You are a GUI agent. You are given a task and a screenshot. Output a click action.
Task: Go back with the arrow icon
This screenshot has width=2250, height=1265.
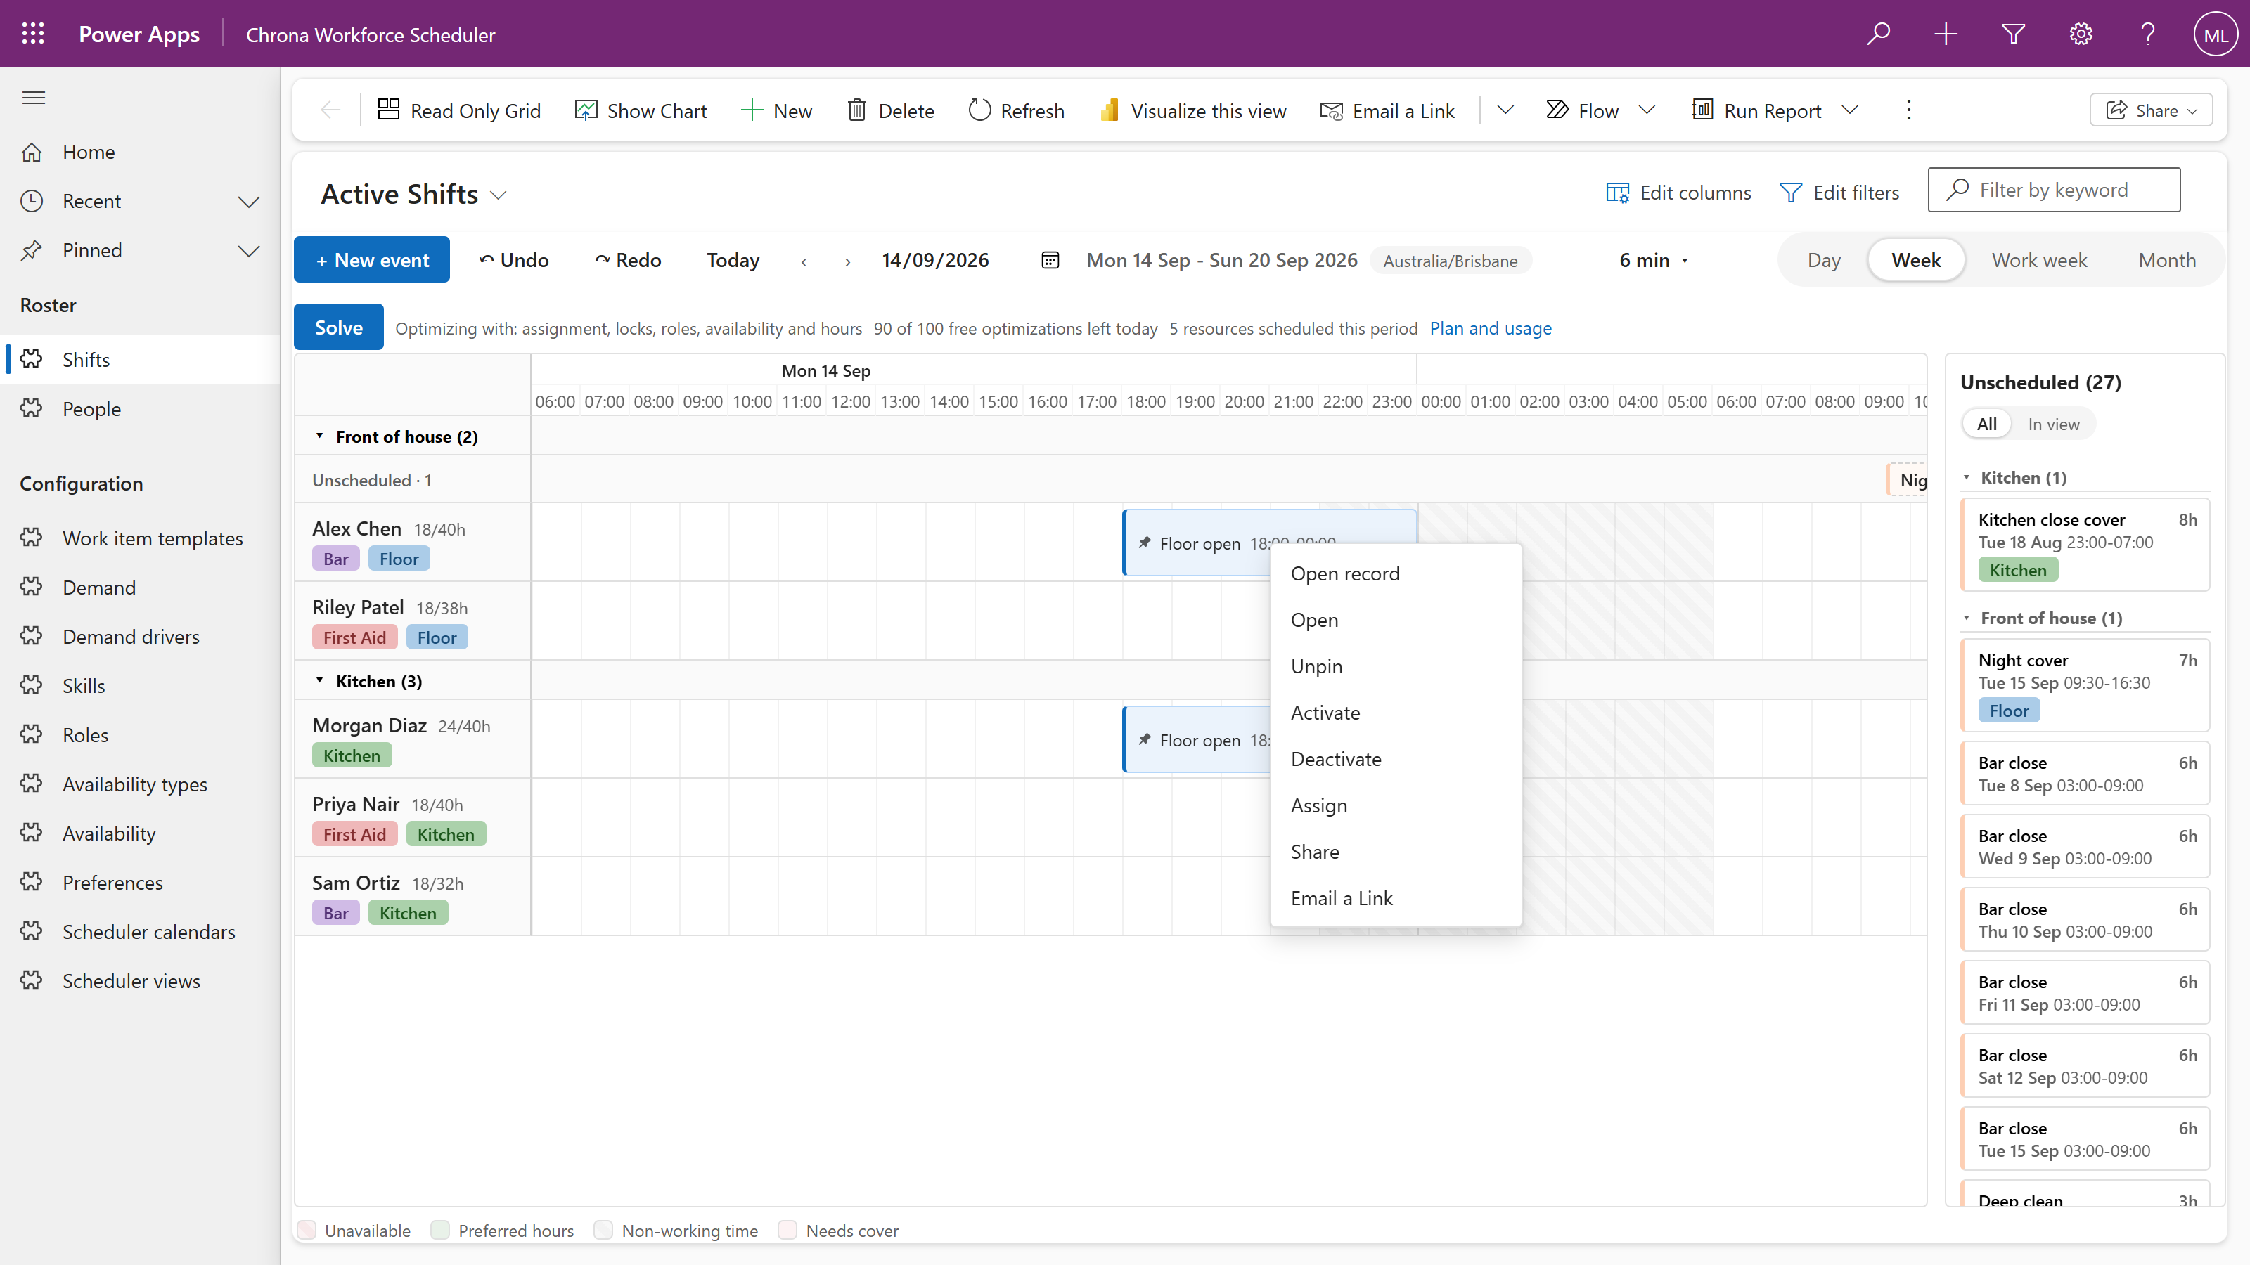point(330,110)
